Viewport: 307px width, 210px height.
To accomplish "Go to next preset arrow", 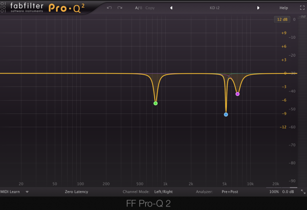I will 258,8.
